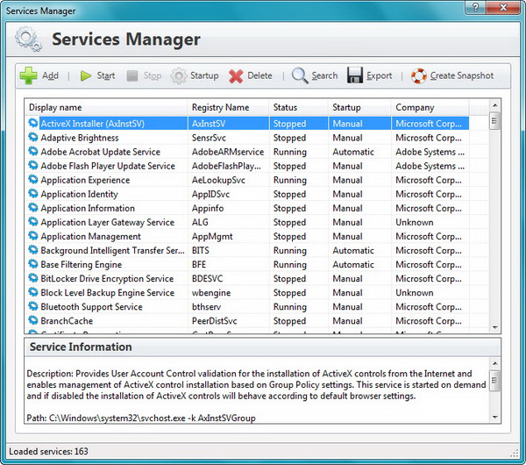Image resolution: width=526 pixels, height=465 pixels.
Task: Click the icon beside BranchCache
Action: 33,320
